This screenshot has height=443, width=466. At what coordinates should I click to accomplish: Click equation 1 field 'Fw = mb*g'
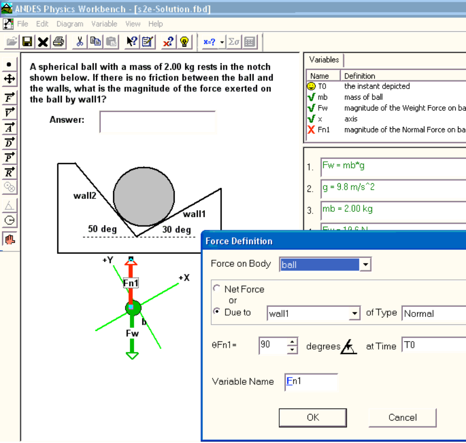(393, 167)
